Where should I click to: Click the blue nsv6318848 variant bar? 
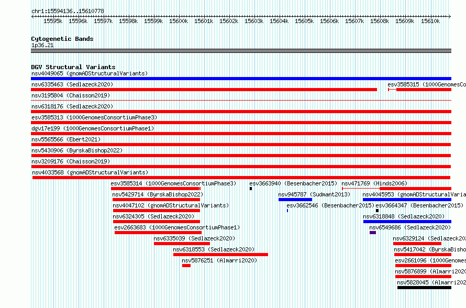pyautogui.click(x=407, y=222)
